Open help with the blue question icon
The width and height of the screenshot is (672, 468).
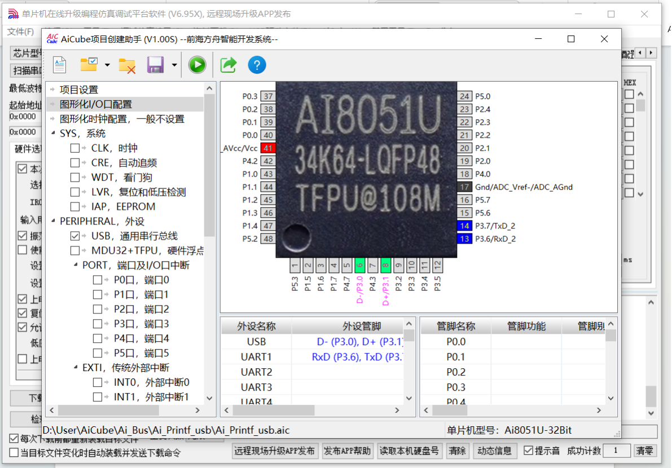click(x=257, y=65)
